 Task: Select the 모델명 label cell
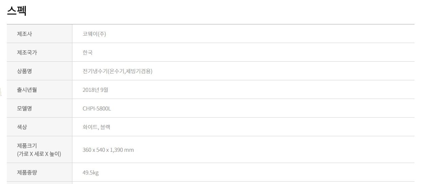[39, 108]
